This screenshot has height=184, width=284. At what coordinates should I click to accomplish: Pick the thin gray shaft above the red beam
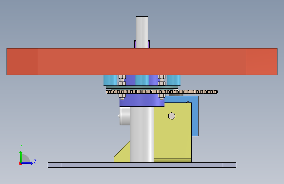click(x=142, y=32)
